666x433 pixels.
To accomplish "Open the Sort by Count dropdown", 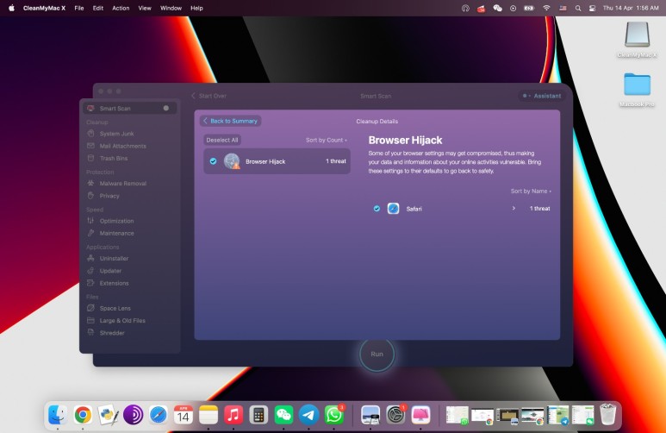I will (x=327, y=140).
